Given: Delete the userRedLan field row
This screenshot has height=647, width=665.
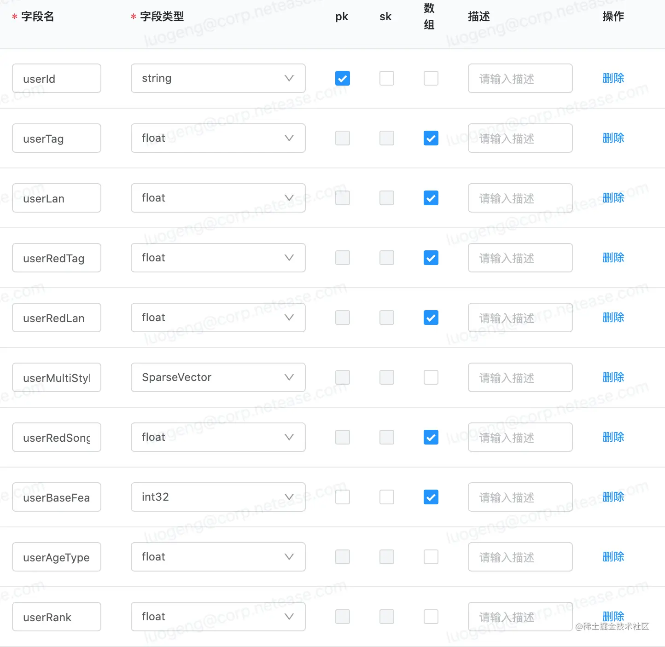Looking at the screenshot, I should coord(613,318).
